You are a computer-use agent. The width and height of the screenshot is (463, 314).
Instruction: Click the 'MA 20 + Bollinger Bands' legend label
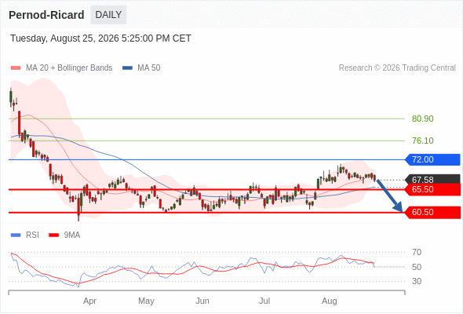pos(69,68)
